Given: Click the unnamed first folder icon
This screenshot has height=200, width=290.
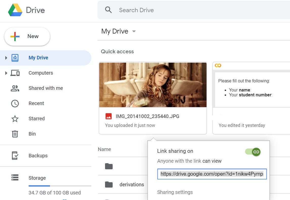Looking at the screenshot, I should point(109,166).
